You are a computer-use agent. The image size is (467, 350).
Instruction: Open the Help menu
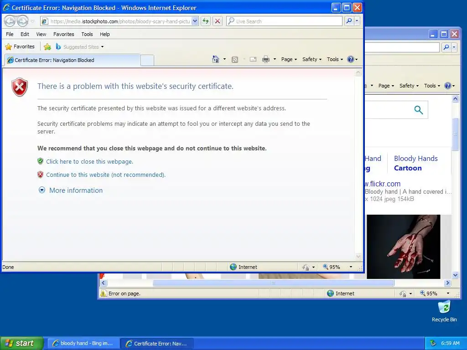(x=104, y=34)
